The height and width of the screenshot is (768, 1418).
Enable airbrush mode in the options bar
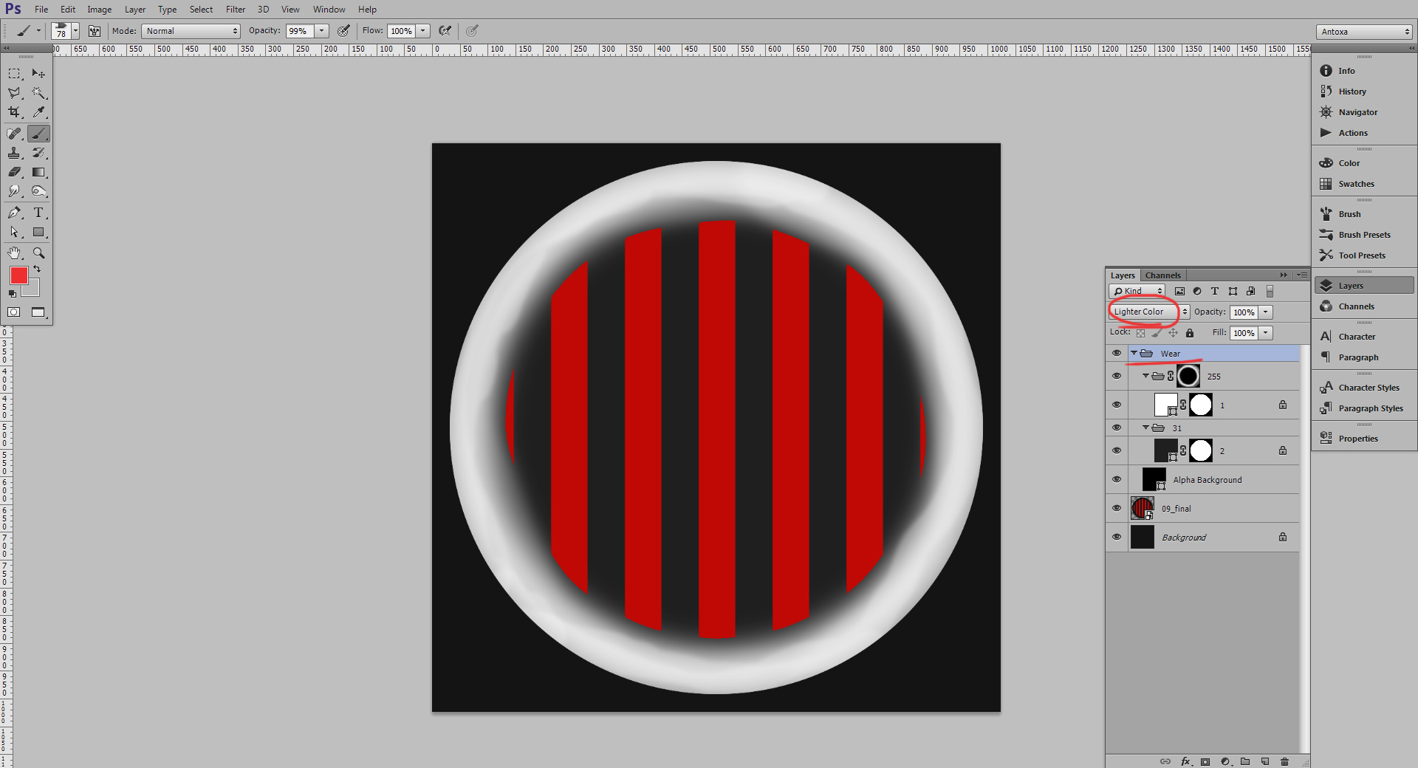pyautogui.click(x=445, y=31)
